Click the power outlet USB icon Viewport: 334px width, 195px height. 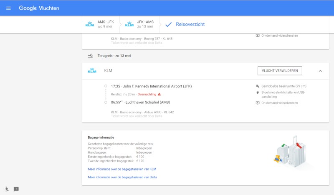tap(258, 92)
